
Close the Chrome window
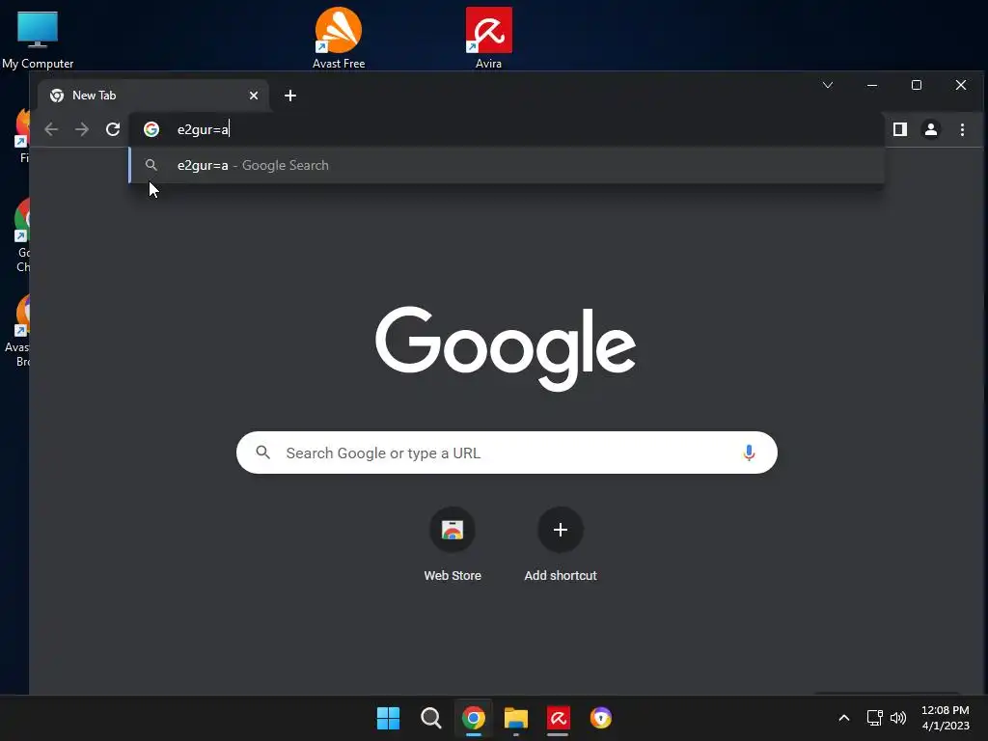[961, 85]
